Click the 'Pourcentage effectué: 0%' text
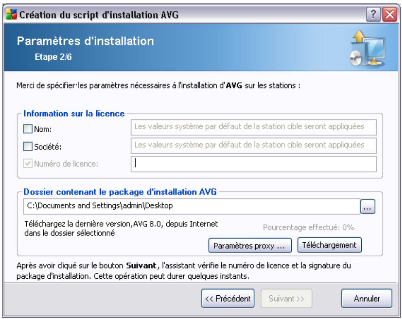Viewport: 402px width, 319px height. click(308, 227)
